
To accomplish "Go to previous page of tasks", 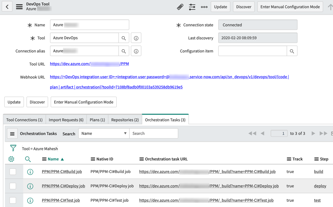I will click(262, 134).
